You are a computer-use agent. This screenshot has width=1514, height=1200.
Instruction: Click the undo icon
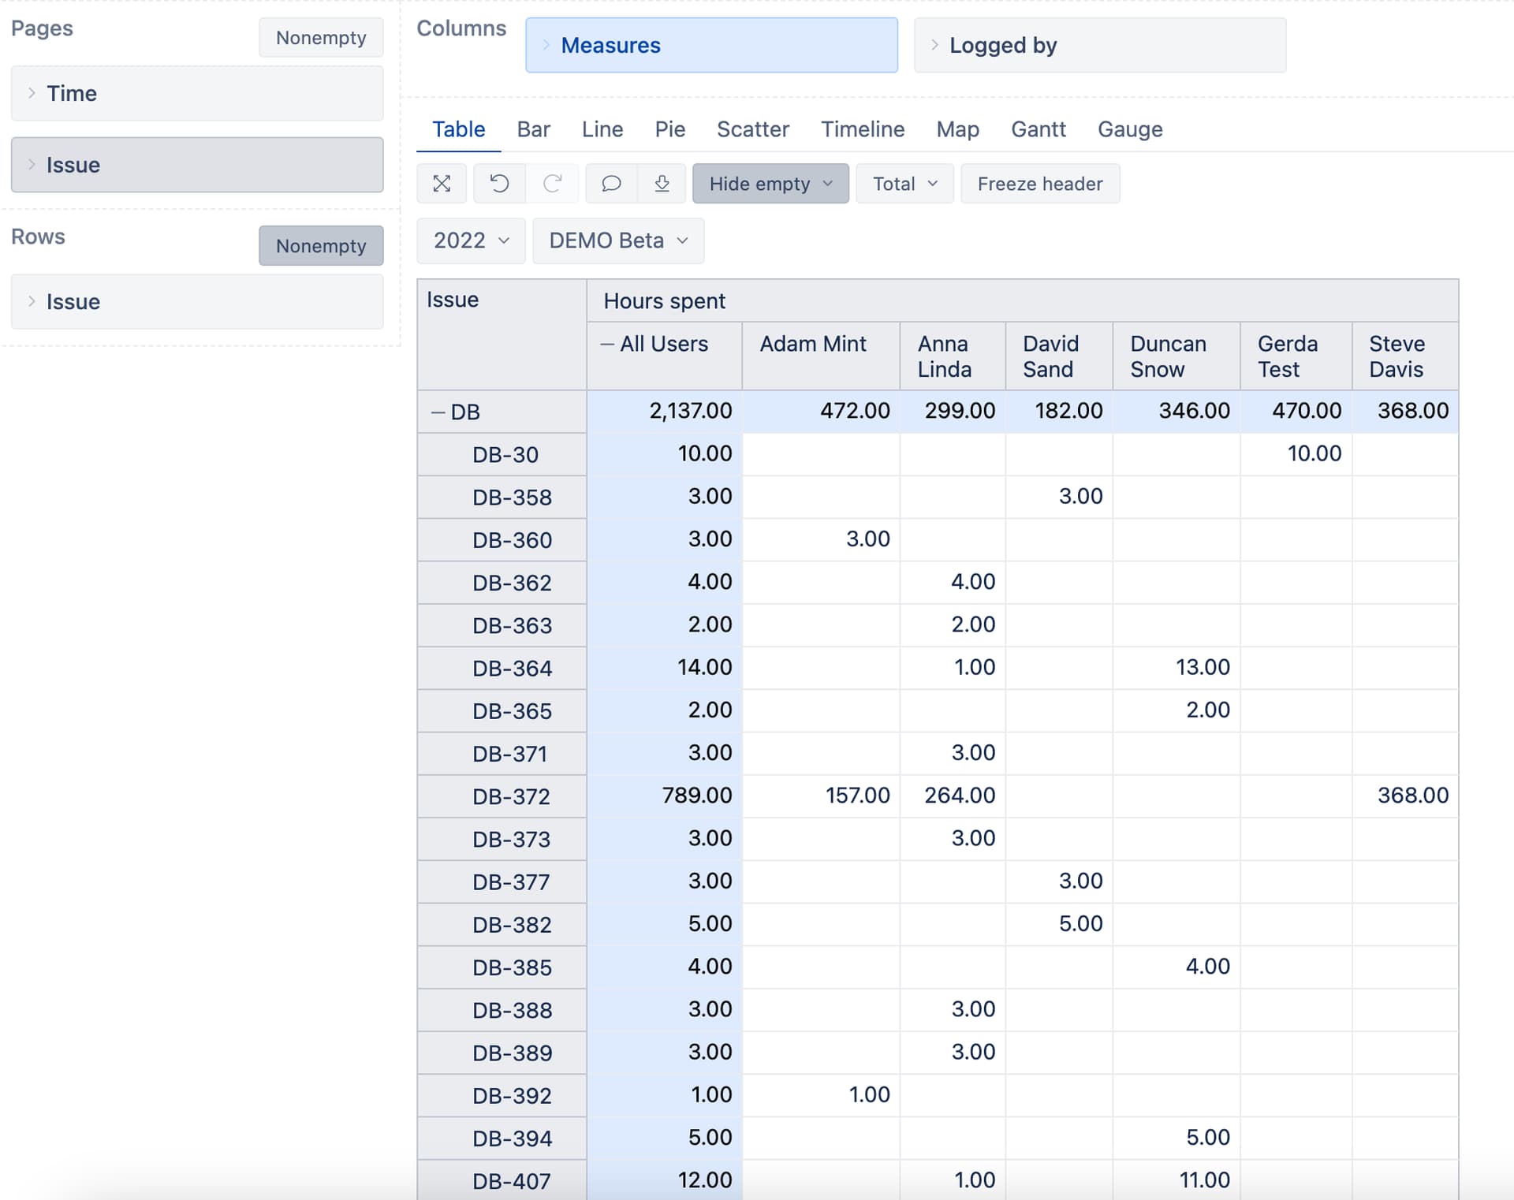pyautogui.click(x=498, y=183)
